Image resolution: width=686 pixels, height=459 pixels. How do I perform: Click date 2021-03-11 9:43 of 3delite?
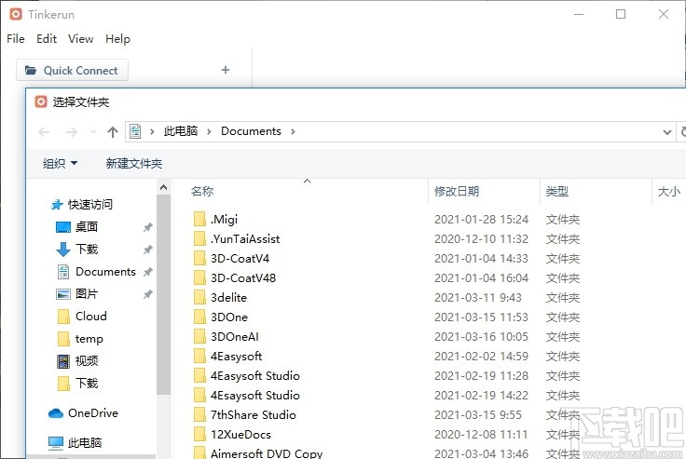pos(478,297)
